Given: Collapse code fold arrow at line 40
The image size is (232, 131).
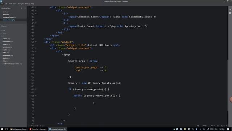Looking at the screenshot, I should (x=36, y=7).
